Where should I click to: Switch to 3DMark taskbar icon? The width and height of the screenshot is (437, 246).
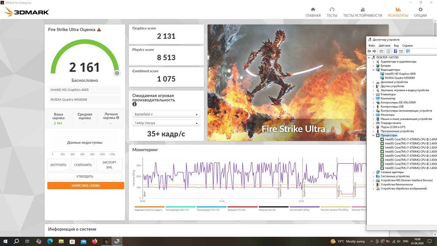coord(106,241)
